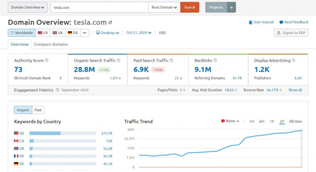Click the tesla.com search input field

100,7
